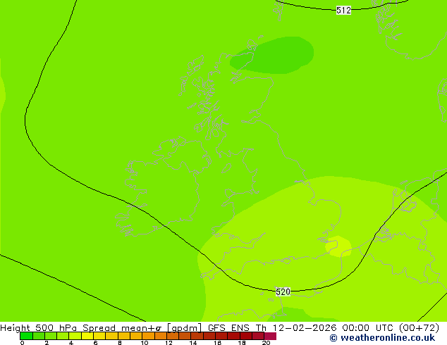Pick the crimson legend swatch beyond 20
Screen dimensions: 447x345
pyautogui.click(x=270, y=336)
